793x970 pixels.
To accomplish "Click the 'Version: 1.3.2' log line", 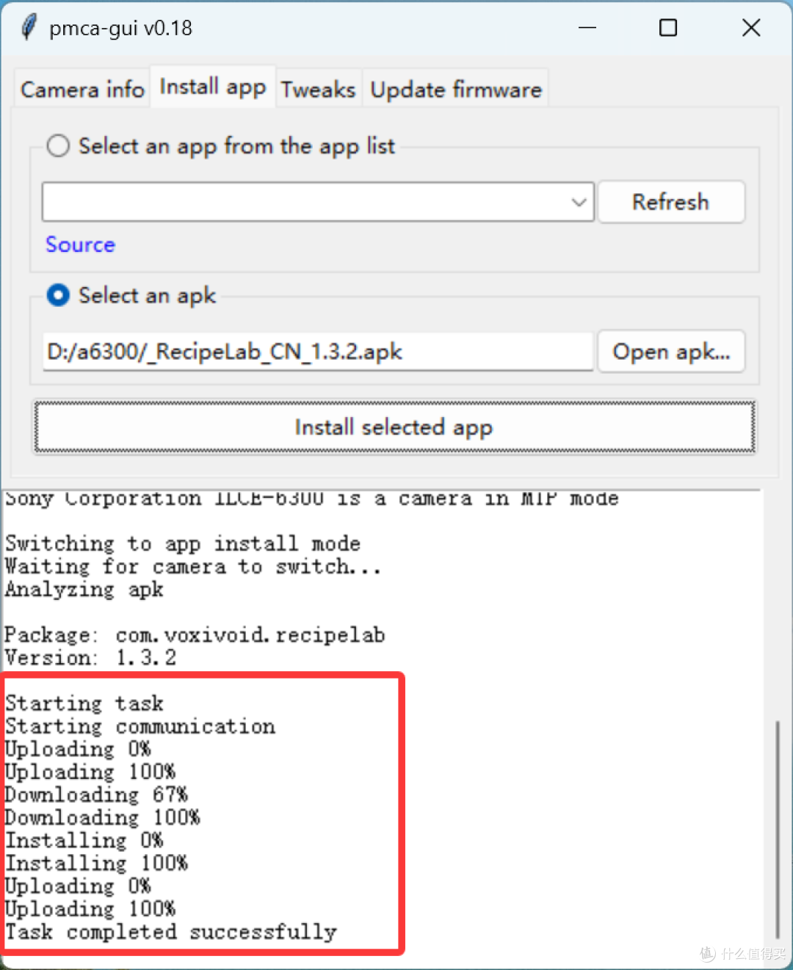I will pyautogui.click(x=90, y=657).
